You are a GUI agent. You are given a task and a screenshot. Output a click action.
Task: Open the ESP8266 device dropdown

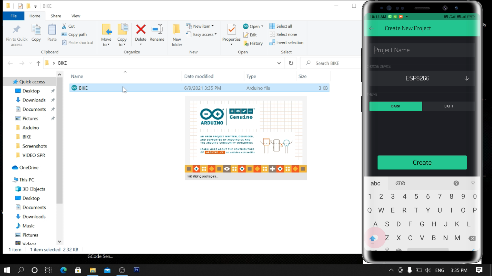coord(466,78)
